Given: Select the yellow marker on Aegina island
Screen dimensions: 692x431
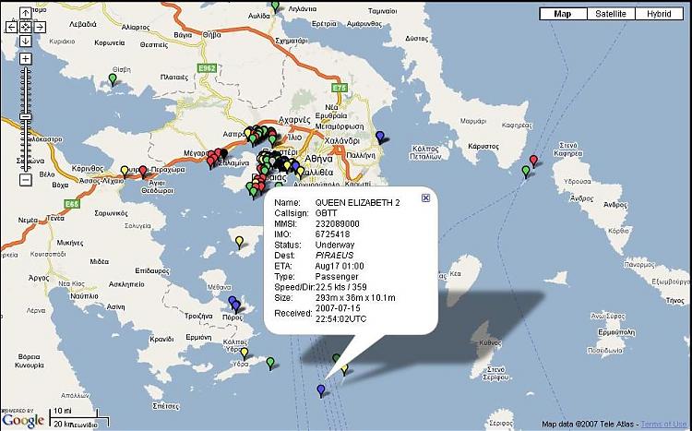Looking at the screenshot, I should tap(239, 242).
